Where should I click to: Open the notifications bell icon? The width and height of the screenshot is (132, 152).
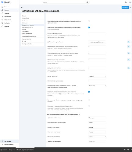126,2
